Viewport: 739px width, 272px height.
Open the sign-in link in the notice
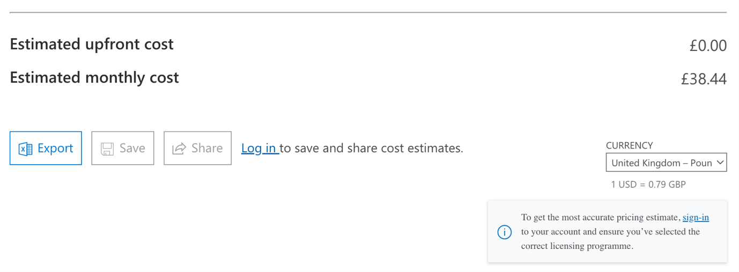pos(696,217)
